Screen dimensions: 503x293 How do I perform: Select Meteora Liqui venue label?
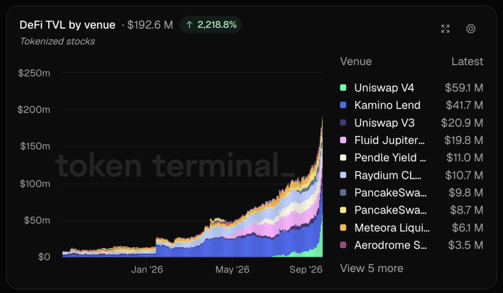pos(392,227)
